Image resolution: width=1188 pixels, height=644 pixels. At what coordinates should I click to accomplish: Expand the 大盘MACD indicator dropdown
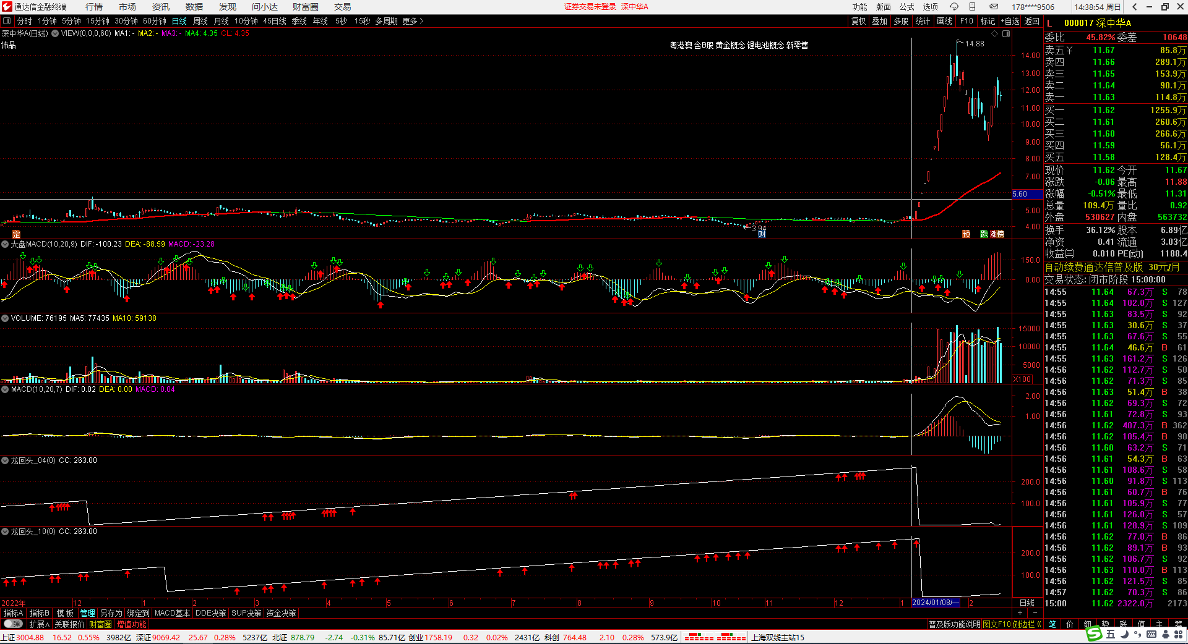click(5, 244)
